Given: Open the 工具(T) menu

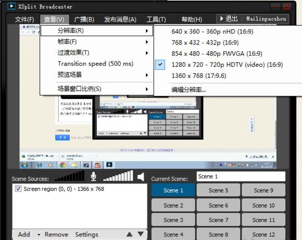Looking at the screenshot, I should (x=156, y=19).
